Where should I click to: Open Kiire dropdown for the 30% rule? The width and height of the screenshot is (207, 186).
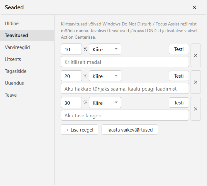point(105,103)
